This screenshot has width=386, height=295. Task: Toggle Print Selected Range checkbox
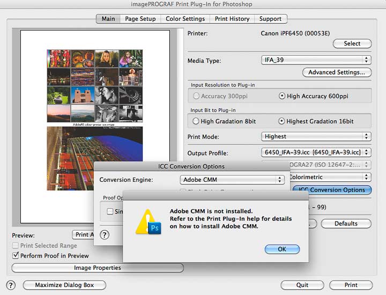click(x=15, y=246)
